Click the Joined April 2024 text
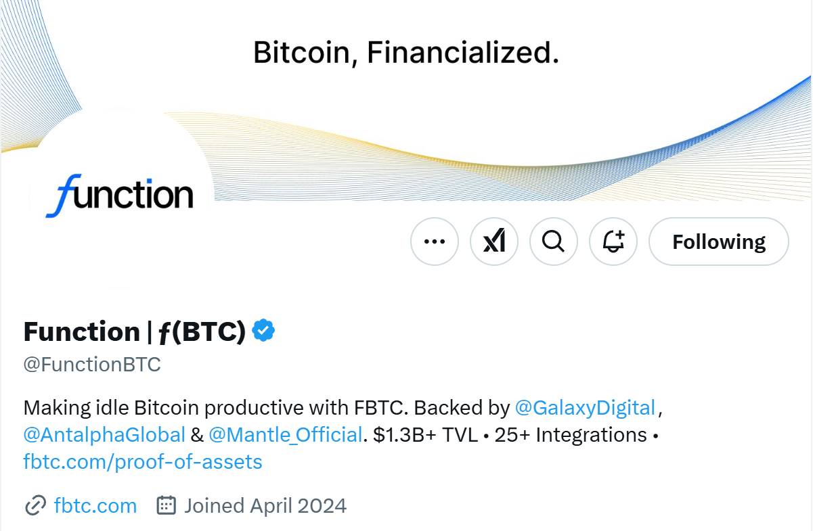 [265, 505]
